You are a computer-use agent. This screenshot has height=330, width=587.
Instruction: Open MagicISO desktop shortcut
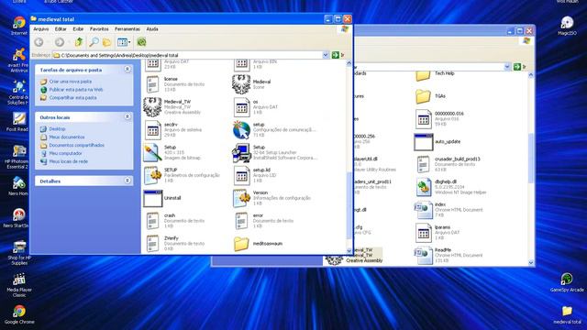(567, 27)
